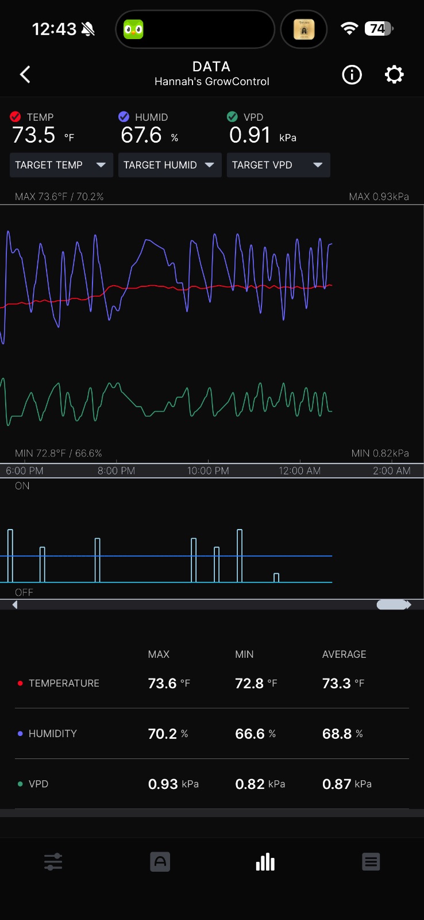Image resolution: width=424 pixels, height=920 pixels.
Task: Tap the MIN column header in table
Action: pos(244,654)
